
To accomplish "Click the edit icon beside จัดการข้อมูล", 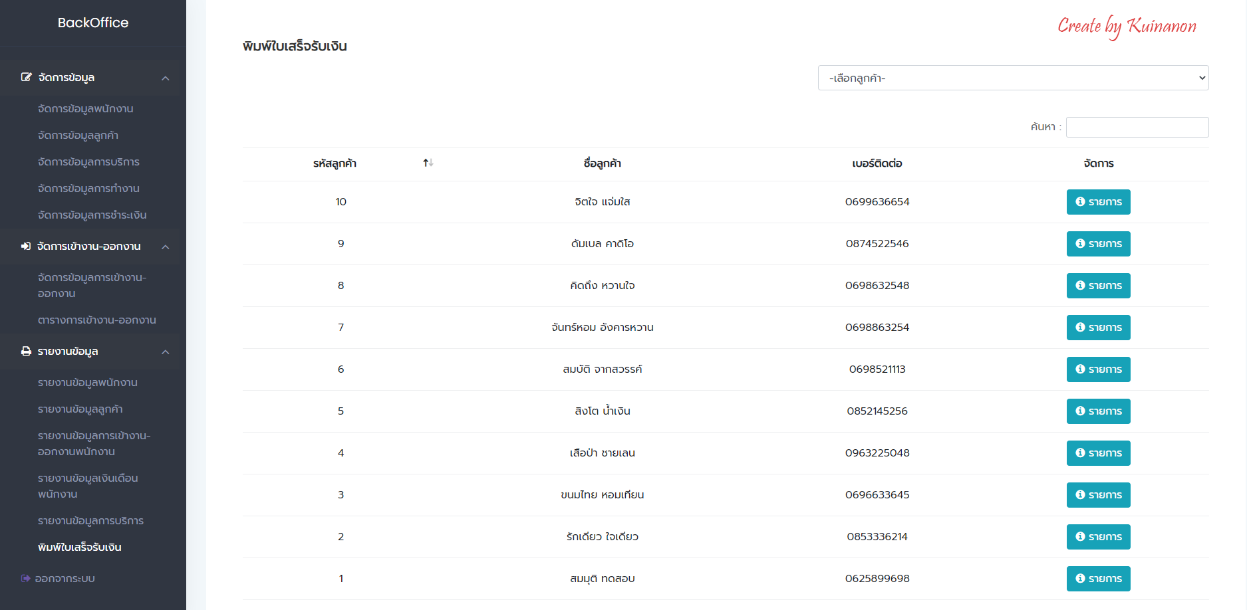I will [x=26, y=78].
